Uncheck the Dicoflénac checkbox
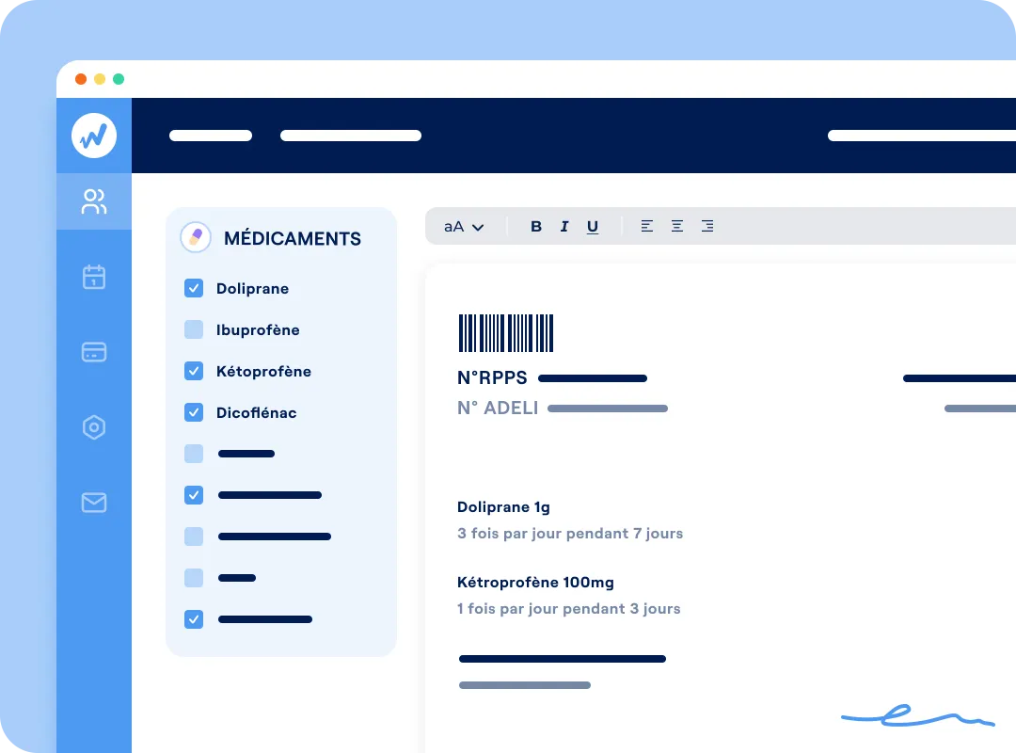This screenshot has width=1016, height=753. tap(194, 412)
